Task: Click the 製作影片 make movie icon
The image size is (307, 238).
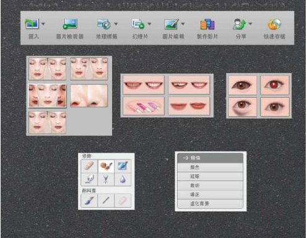Action: click(207, 24)
